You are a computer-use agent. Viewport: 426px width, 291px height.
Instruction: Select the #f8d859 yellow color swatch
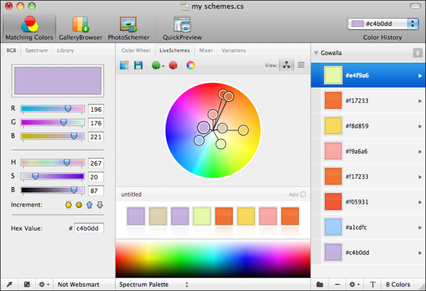(333, 126)
